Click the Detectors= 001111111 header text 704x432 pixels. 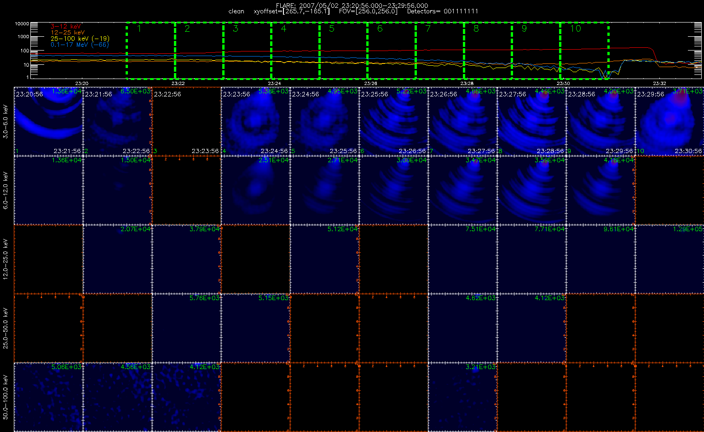[442, 11]
